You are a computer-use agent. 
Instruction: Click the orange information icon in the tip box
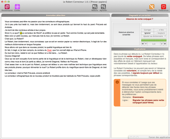click(117, 82)
